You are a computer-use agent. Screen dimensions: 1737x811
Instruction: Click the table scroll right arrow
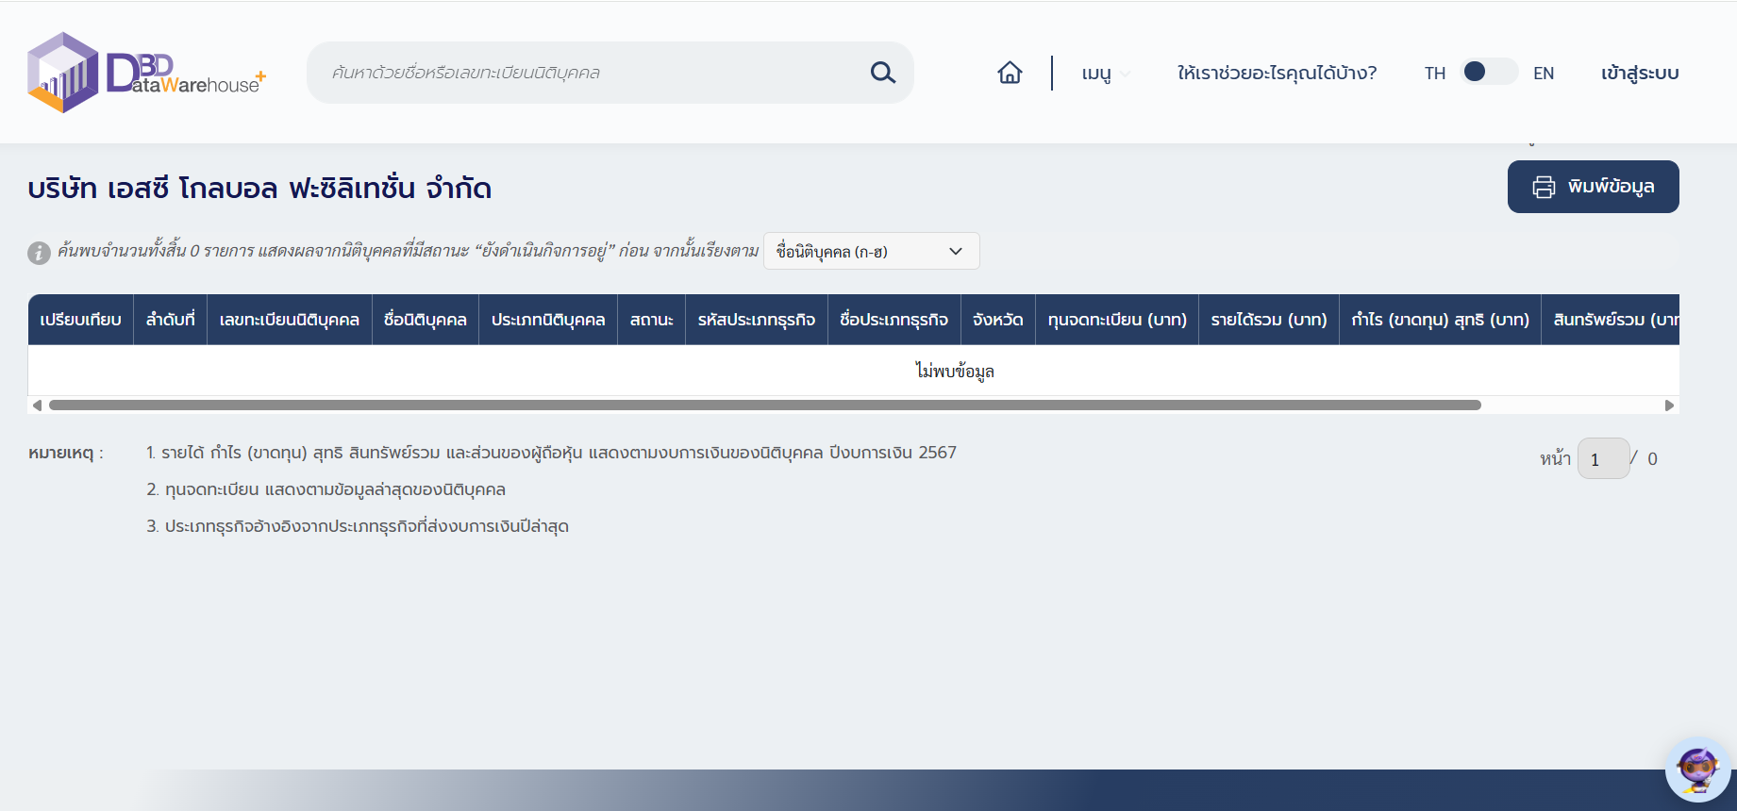pyautogui.click(x=1669, y=405)
